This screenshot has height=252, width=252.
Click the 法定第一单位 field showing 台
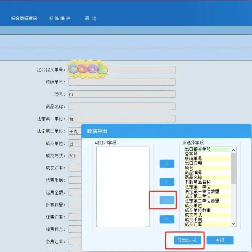point(122,119)
